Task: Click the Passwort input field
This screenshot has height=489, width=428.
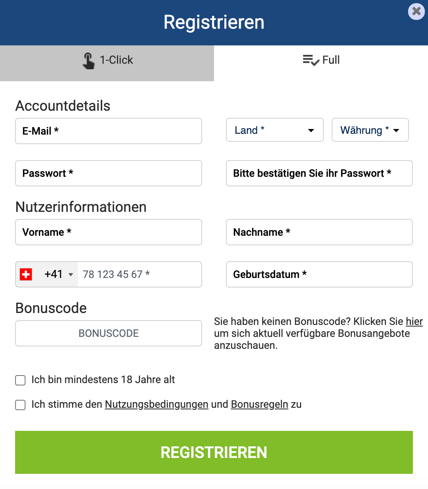Action: [x=108, y=173]
